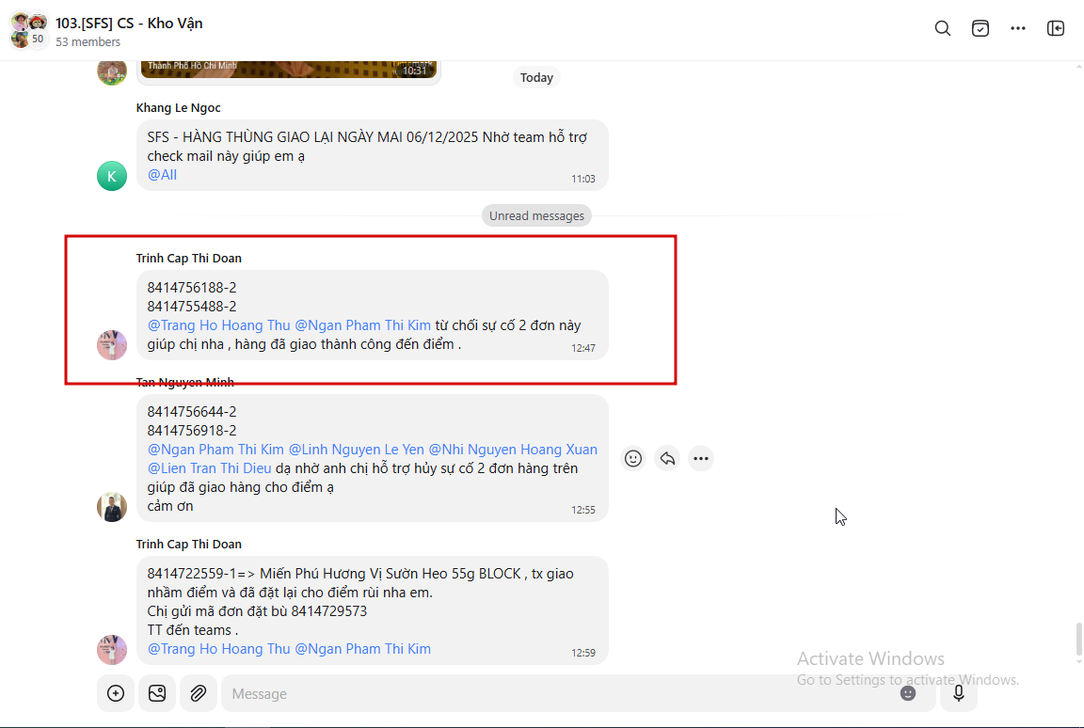This screenshot has width=1084, height=728.
Task: Click the 12:55 timestamp
Action: click(582, 510)
